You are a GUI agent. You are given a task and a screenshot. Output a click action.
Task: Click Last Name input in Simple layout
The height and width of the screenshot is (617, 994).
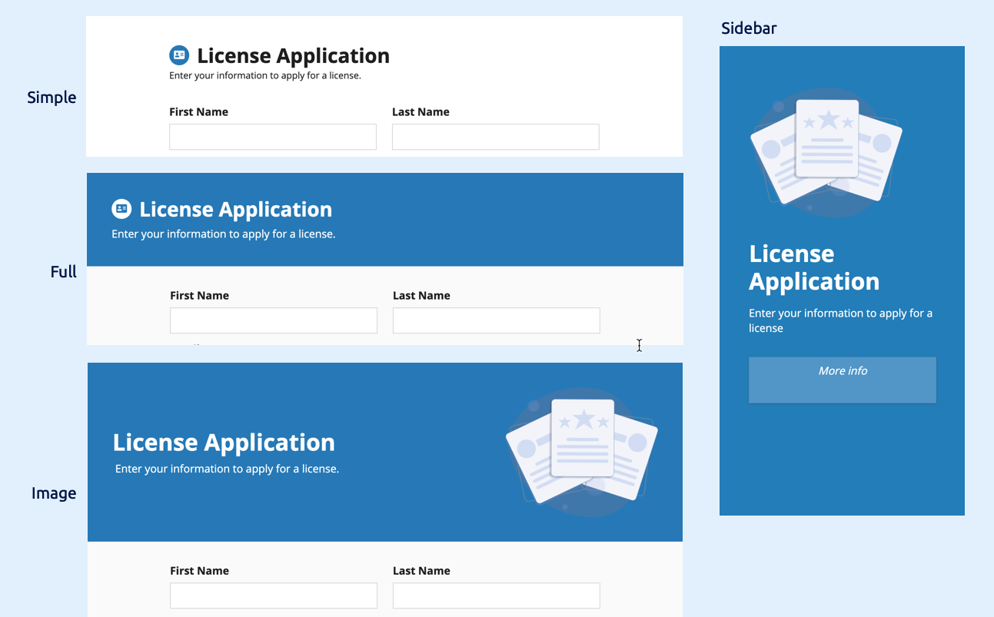(496, 137)
